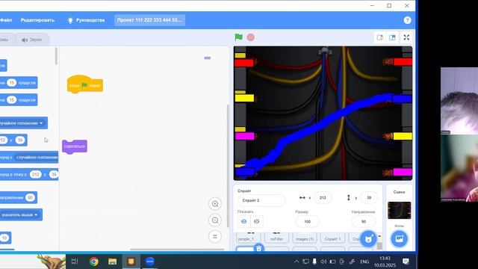Open случайное положение dropdown in glide block

37,158
